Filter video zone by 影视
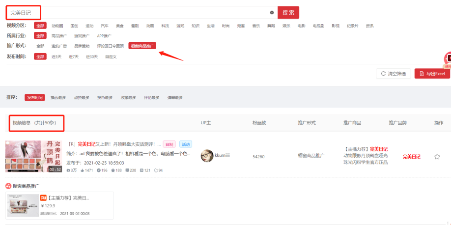 click(x=336, y=26)
